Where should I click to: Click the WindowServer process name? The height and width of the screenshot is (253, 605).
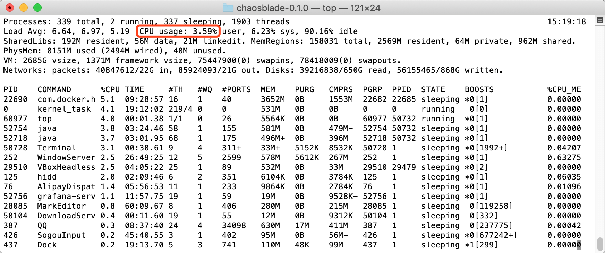(66, 158)
